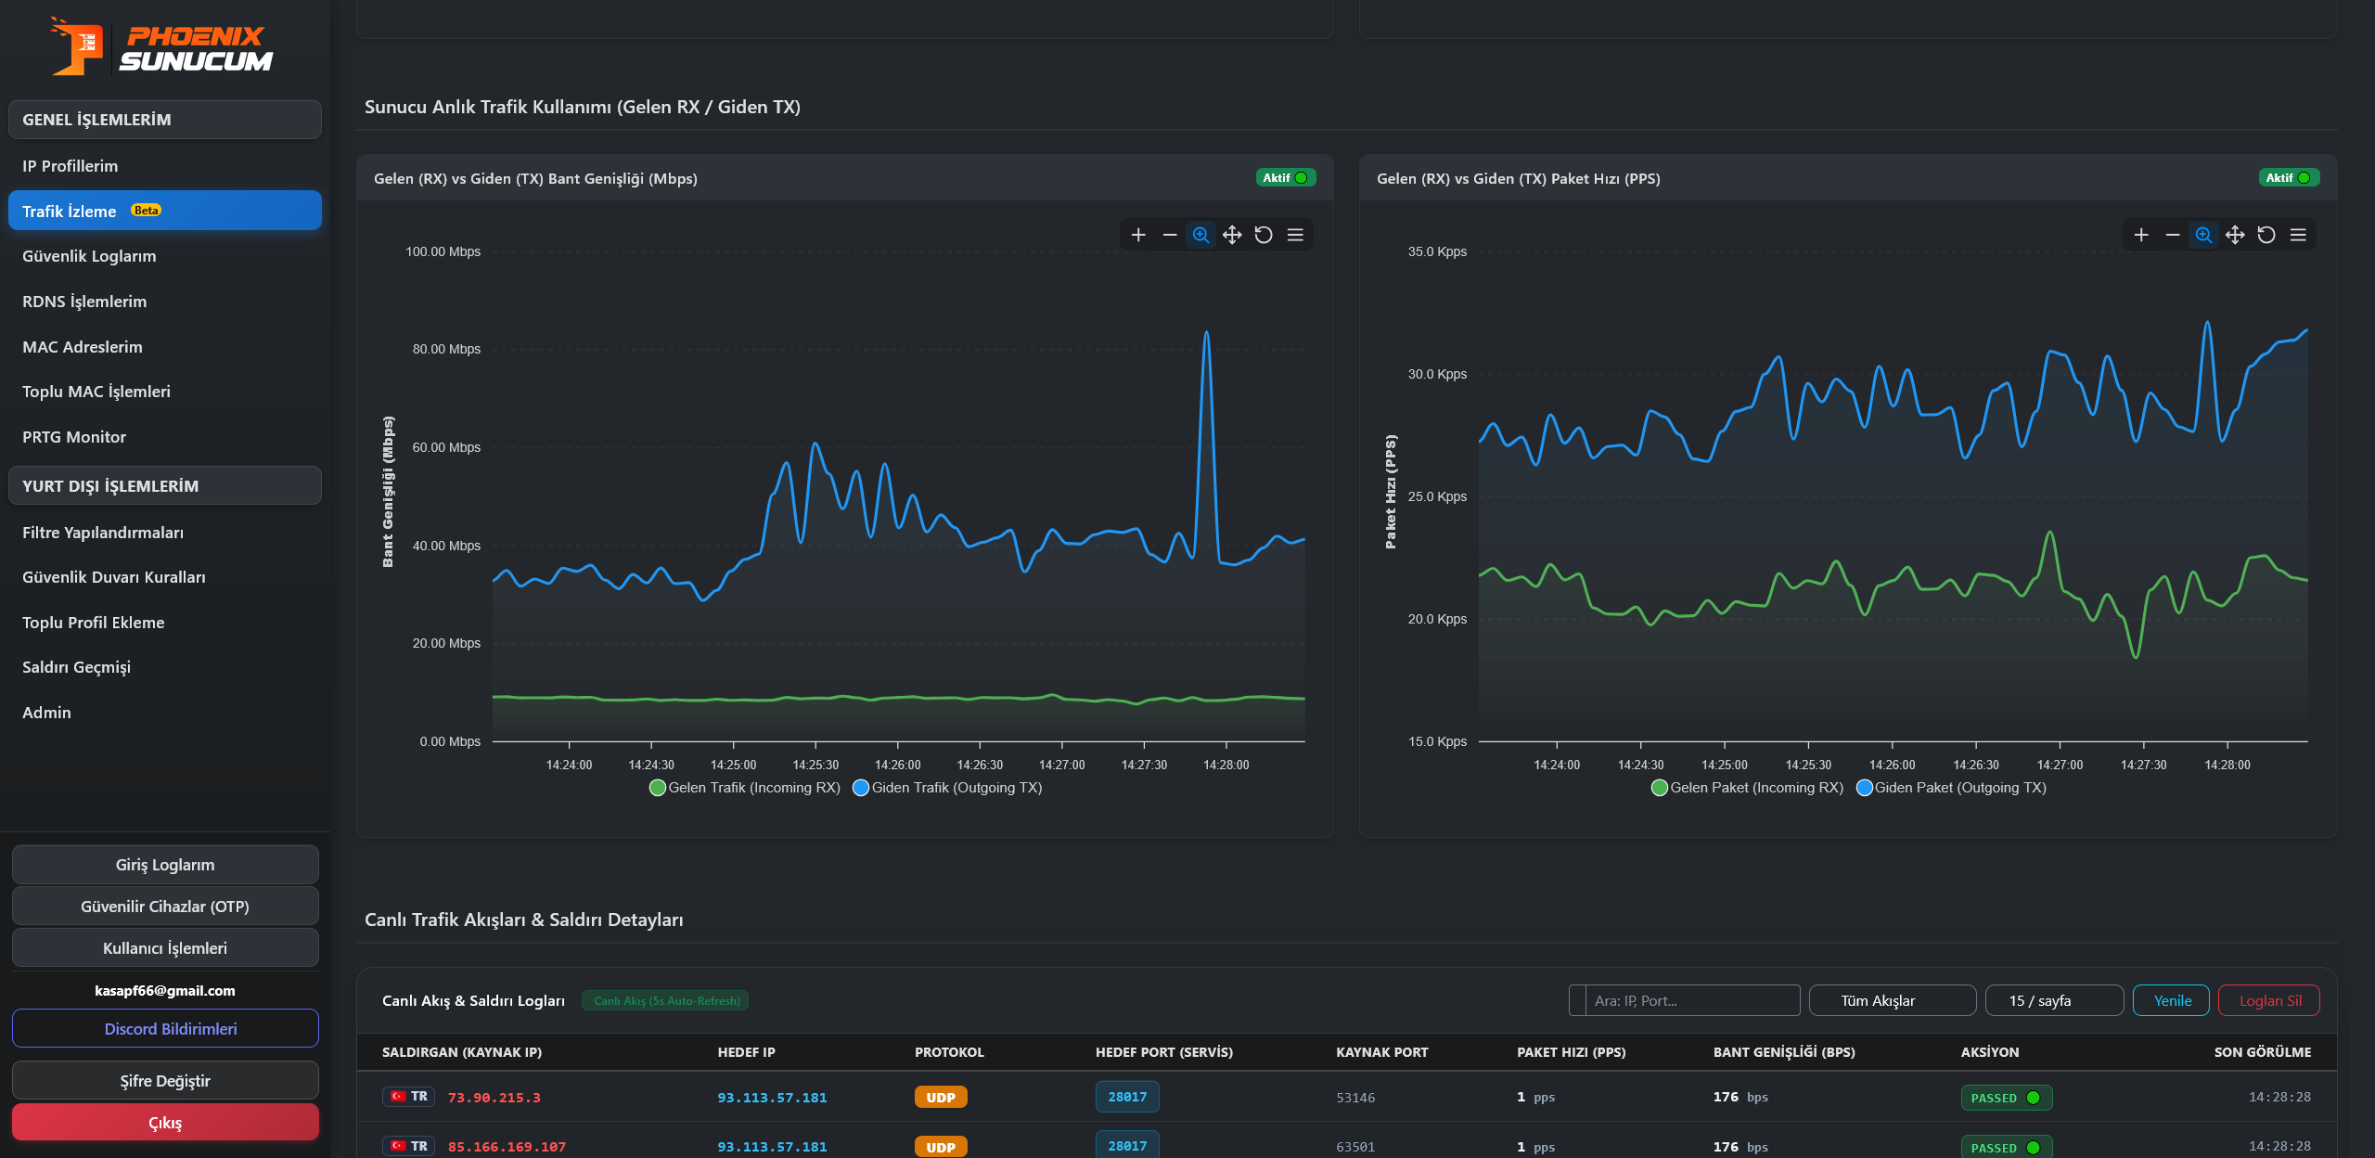Activate panning tool on bandwidth chart

[x=1232, y=235]
